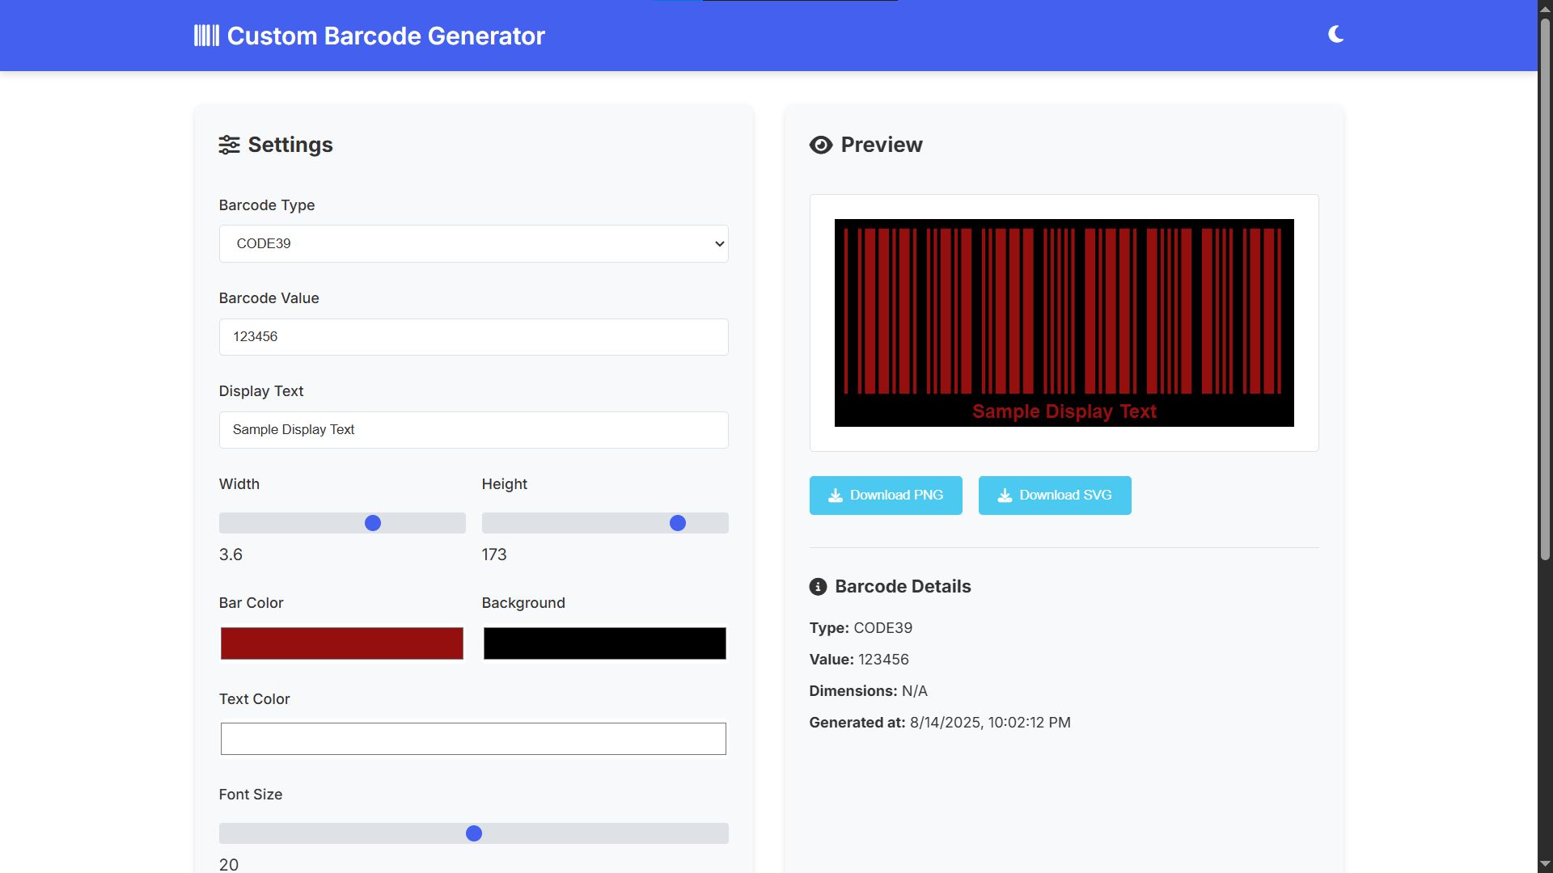Click the 'Barcode Details' heading

(x=903, y=587)
